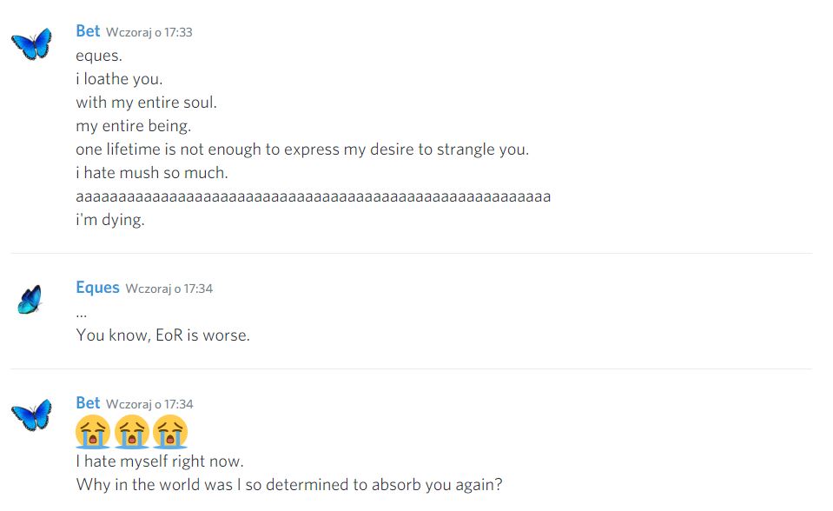This screenshot has height=511, width=833.
Task: Click the "Why in the world" message line
Action: 288,485
